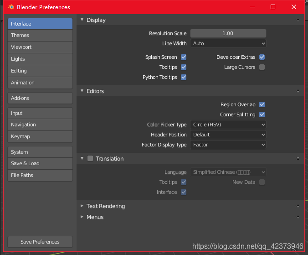Image resolution: width=308 pixels, height=255 pixels.
Task: Open the Navigation tab
Action: 40,125
